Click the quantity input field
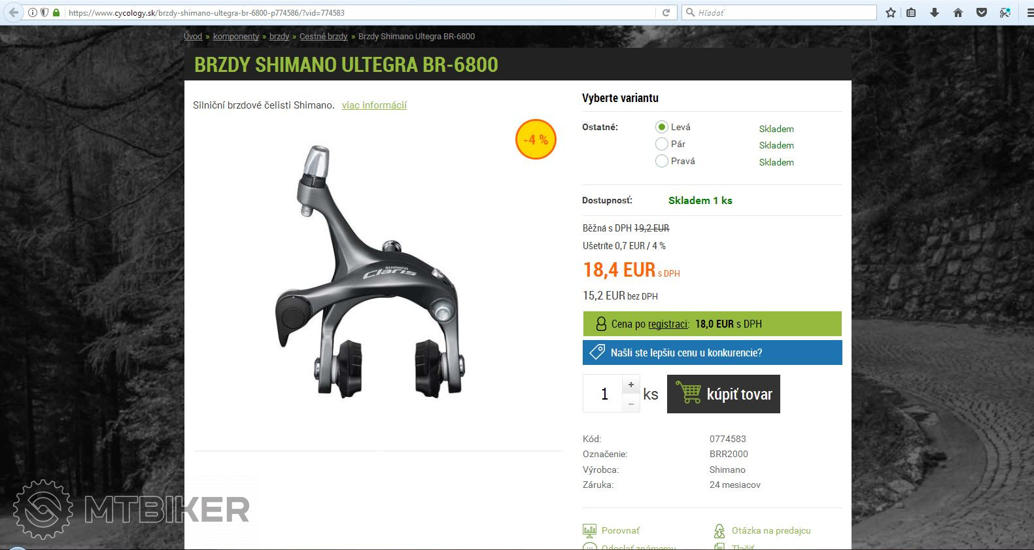This screenshot has width=1034, height=550. [603, 394]
